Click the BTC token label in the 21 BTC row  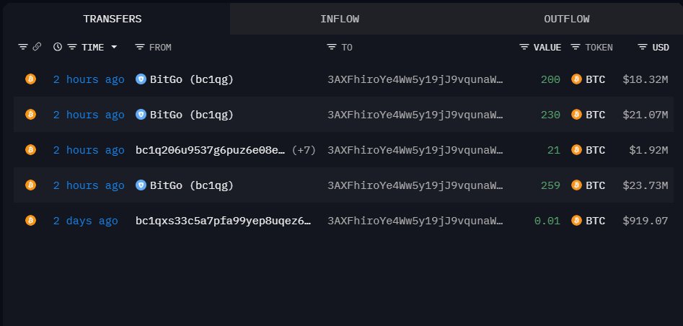click(x=595, y=150)
